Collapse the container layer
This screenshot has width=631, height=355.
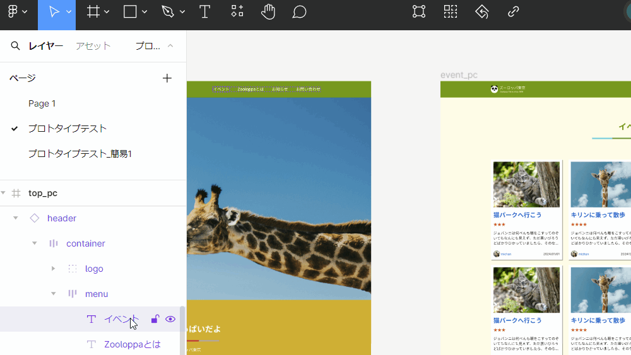pyautogui.click(x=35, y=243)
